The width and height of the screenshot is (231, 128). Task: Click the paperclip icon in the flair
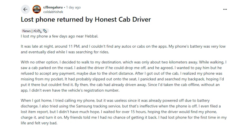[x=45, y=31]
